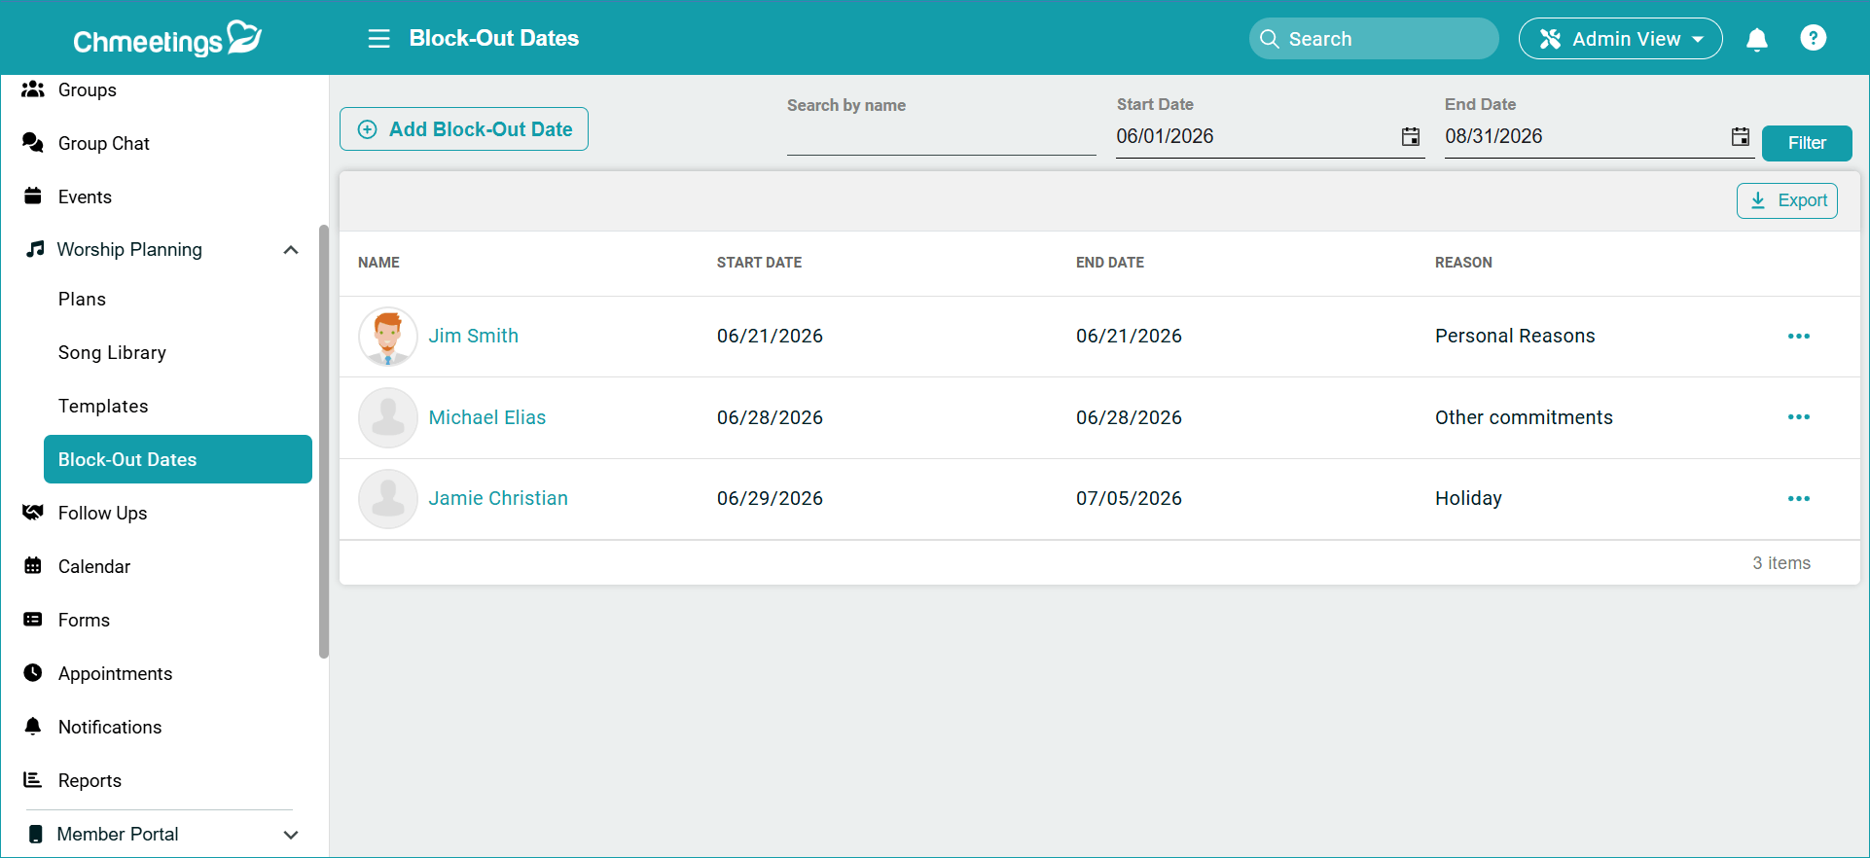
Task: Click the Groups people icon
Action: (33, 89)
